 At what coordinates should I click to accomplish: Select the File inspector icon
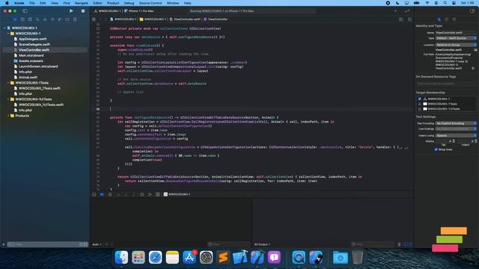pos(439,19)
